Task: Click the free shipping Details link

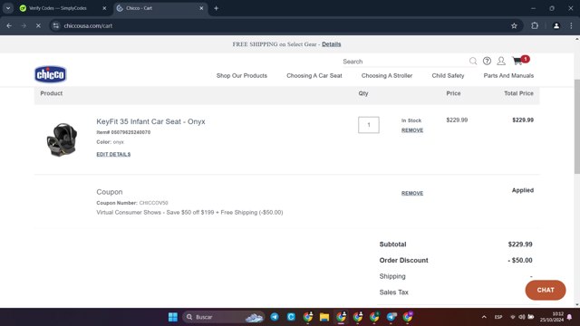Action: tap(331, 44)
